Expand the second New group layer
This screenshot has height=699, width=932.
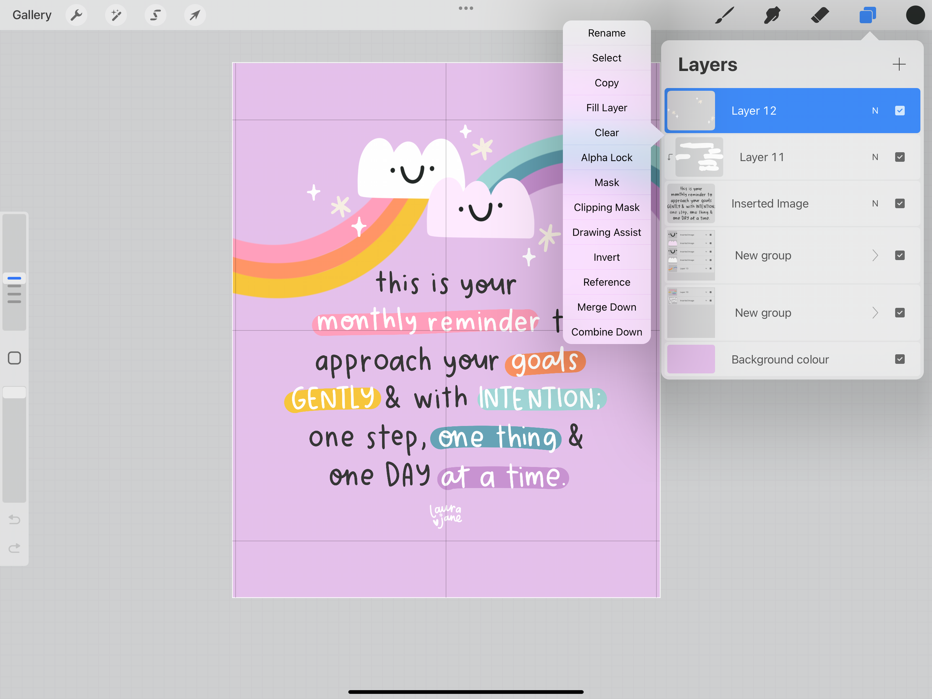[876, 313]
